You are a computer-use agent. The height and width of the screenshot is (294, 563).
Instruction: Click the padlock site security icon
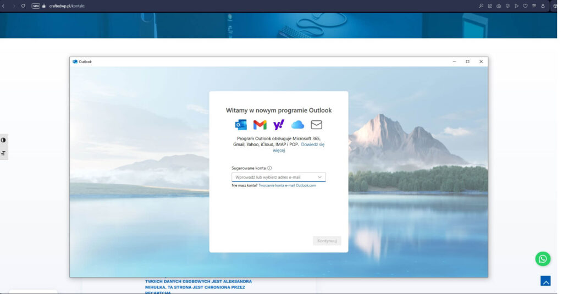[44, 5]
